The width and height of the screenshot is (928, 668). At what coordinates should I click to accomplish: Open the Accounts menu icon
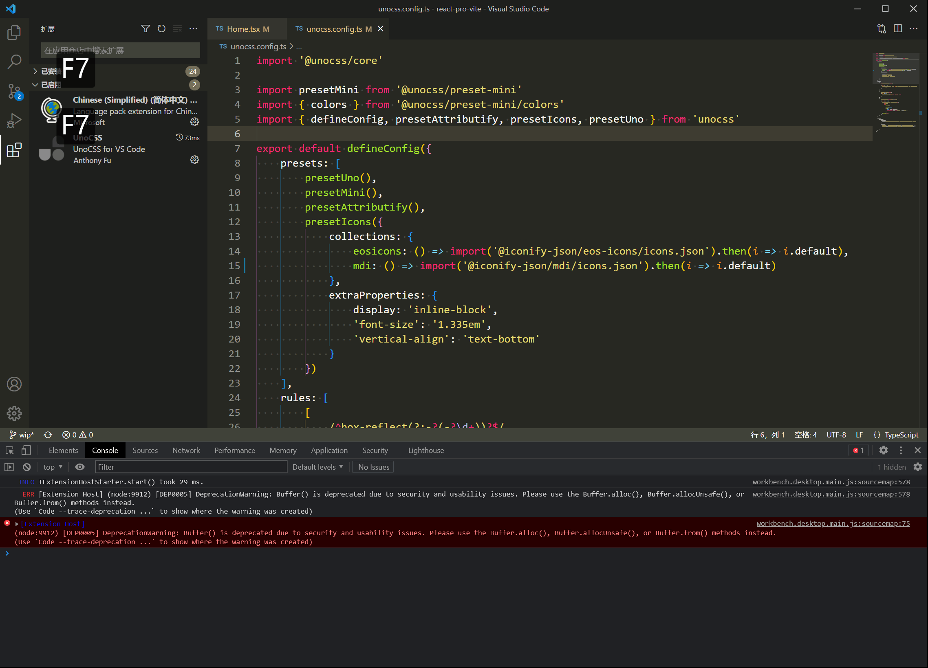tap(14, 384)
